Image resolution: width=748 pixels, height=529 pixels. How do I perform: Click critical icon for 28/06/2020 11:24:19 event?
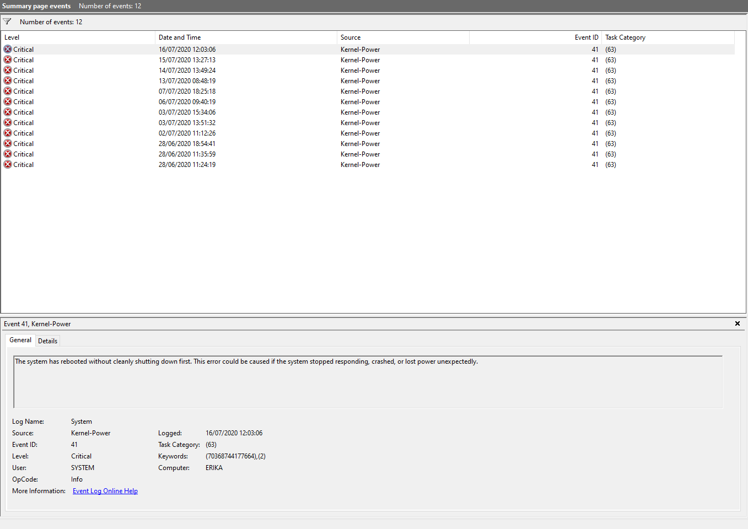point(8,165)
